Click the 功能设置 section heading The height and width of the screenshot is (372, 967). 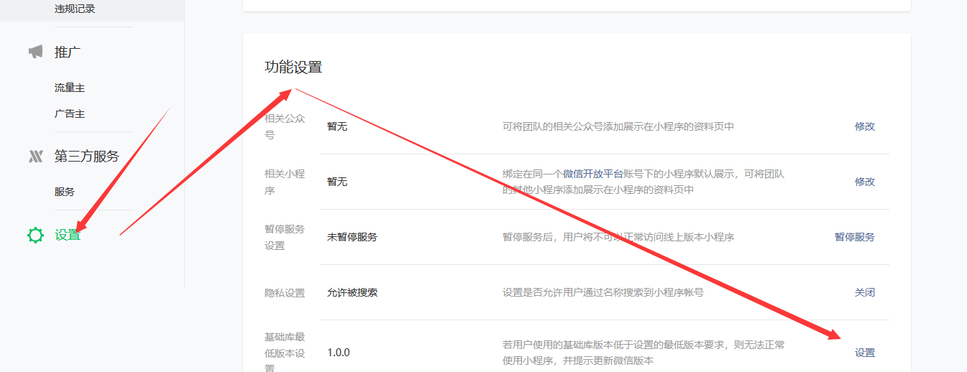coord(293,68)
